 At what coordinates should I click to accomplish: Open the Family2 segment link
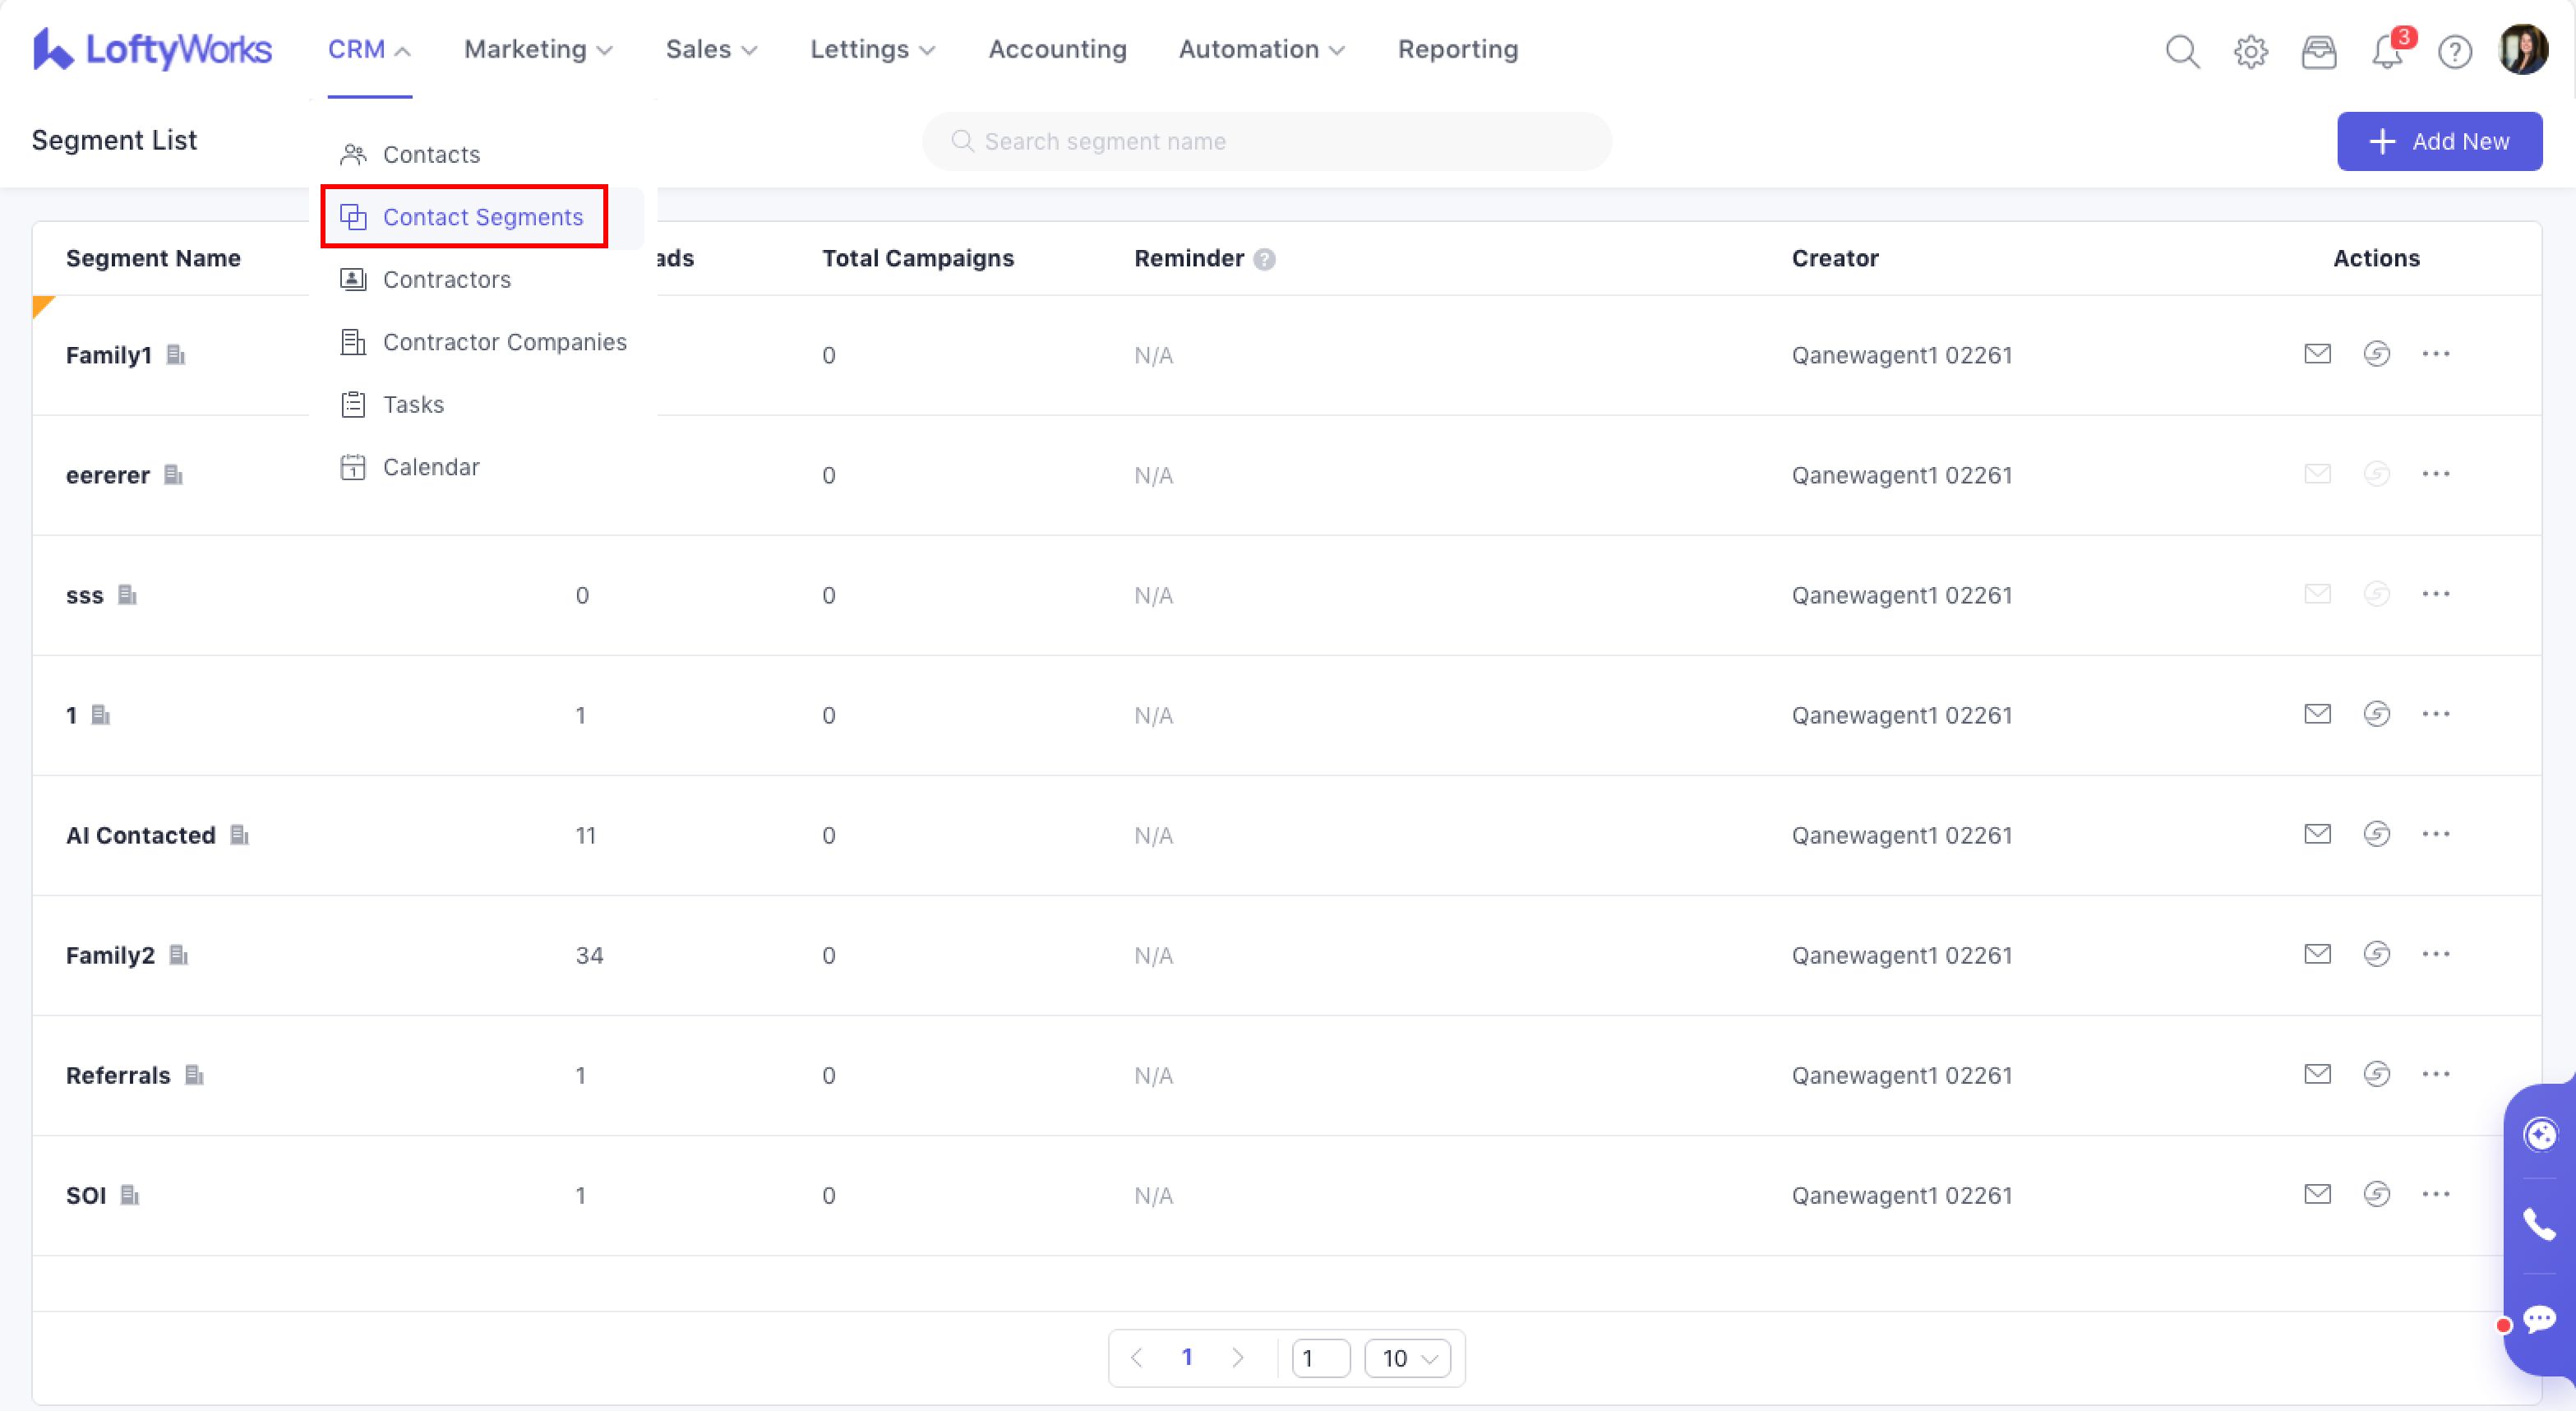click(110, 955)
